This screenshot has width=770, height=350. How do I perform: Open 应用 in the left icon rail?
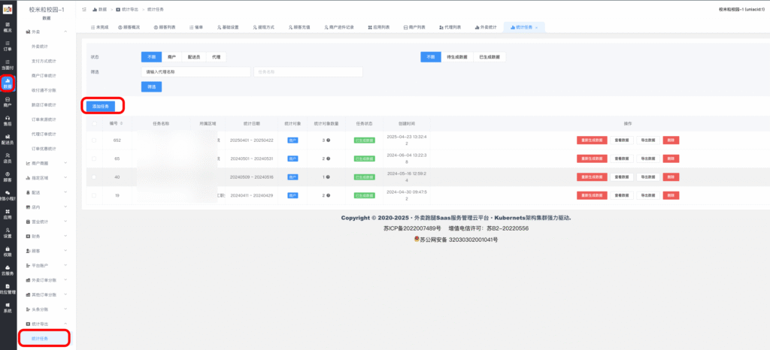tap(8, 214)
